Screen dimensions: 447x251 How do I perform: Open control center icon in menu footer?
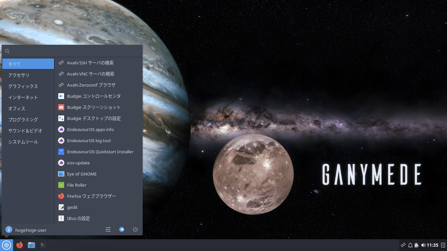click(x=122, y=229)
